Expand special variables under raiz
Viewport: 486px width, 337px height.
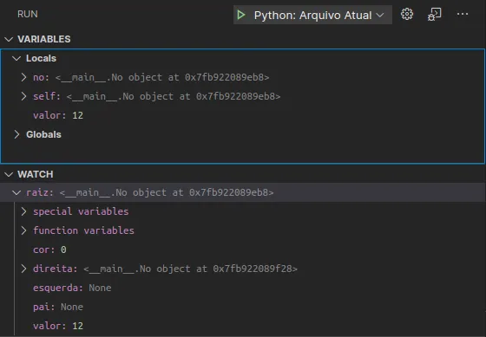[24, 211]
